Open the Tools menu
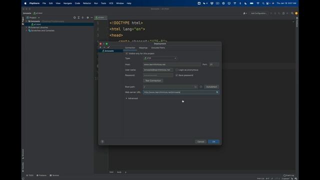The image size is (320, 180). tap(103, 3)
